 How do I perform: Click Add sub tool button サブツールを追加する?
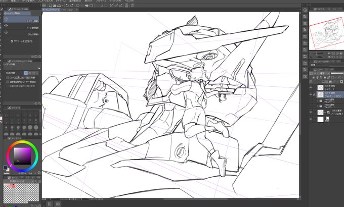coord(21,41)
